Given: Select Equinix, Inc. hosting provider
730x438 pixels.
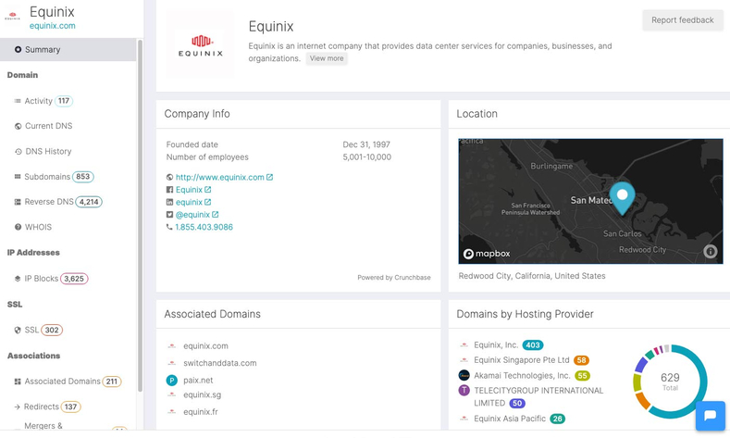Looking at the screenshot, I should tap(496, 345).
